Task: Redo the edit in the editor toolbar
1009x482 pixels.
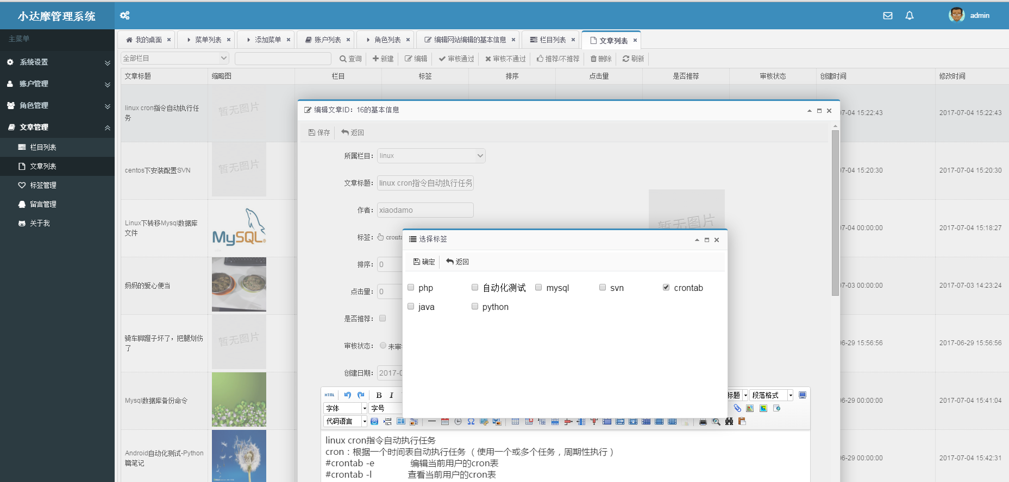Action: (x=361, y=395)
